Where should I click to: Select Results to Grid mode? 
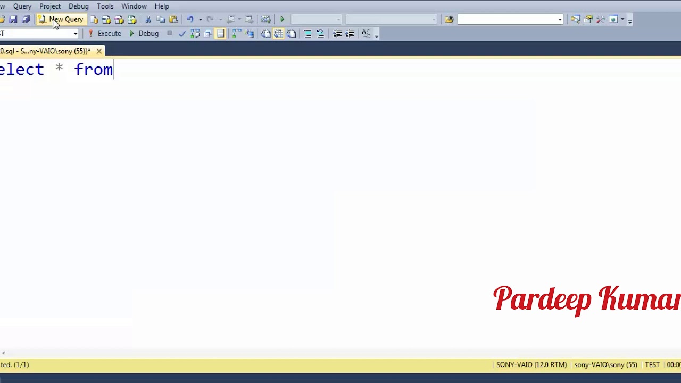pyautogui.click(x=278, y=34)
